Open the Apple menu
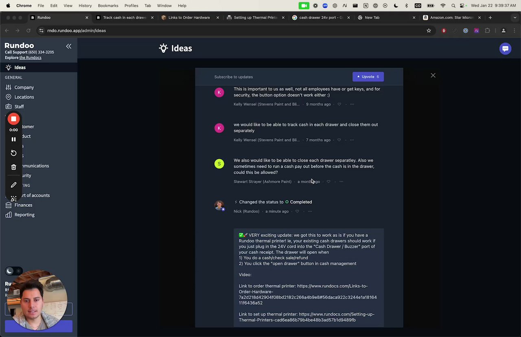Image resolution: width=521 pixels, height=337 pixels. coord(8,6)
